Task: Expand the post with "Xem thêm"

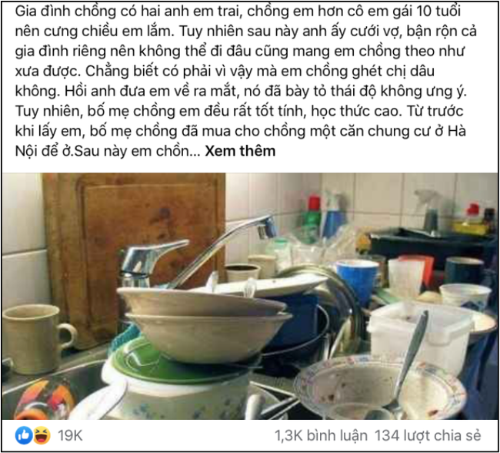Action: [240, 151]
